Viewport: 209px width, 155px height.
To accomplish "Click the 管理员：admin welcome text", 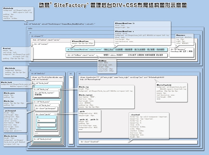I will 113,55.
